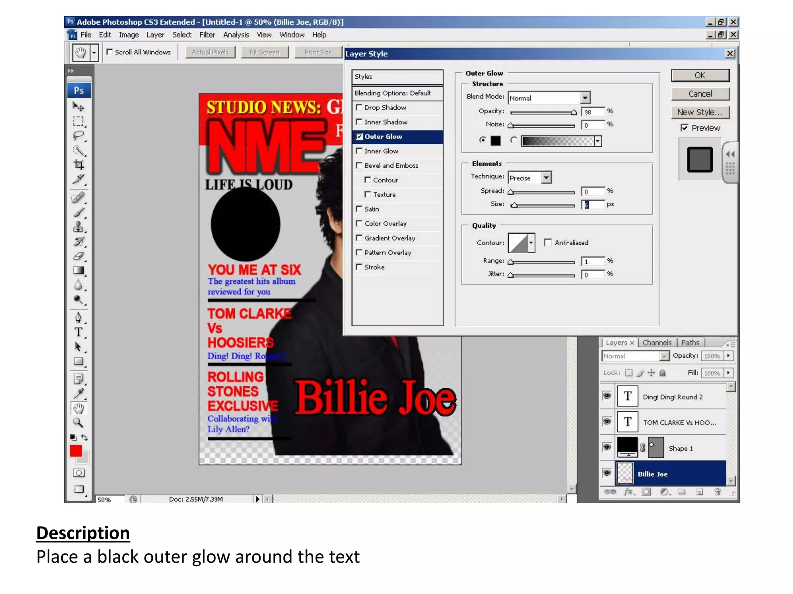This screenshot has height=594, width=793.
Task: Click OK in Layer Style dialog
Action: click(x=700, y=75)
